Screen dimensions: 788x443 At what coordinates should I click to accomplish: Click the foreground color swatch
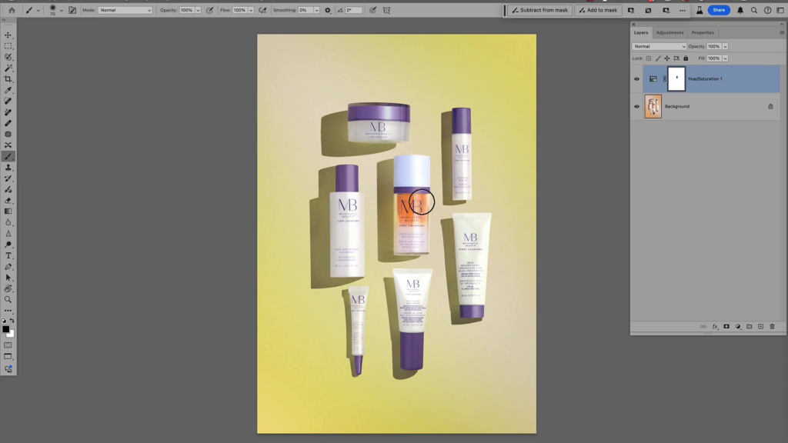(x=5, y=329)
